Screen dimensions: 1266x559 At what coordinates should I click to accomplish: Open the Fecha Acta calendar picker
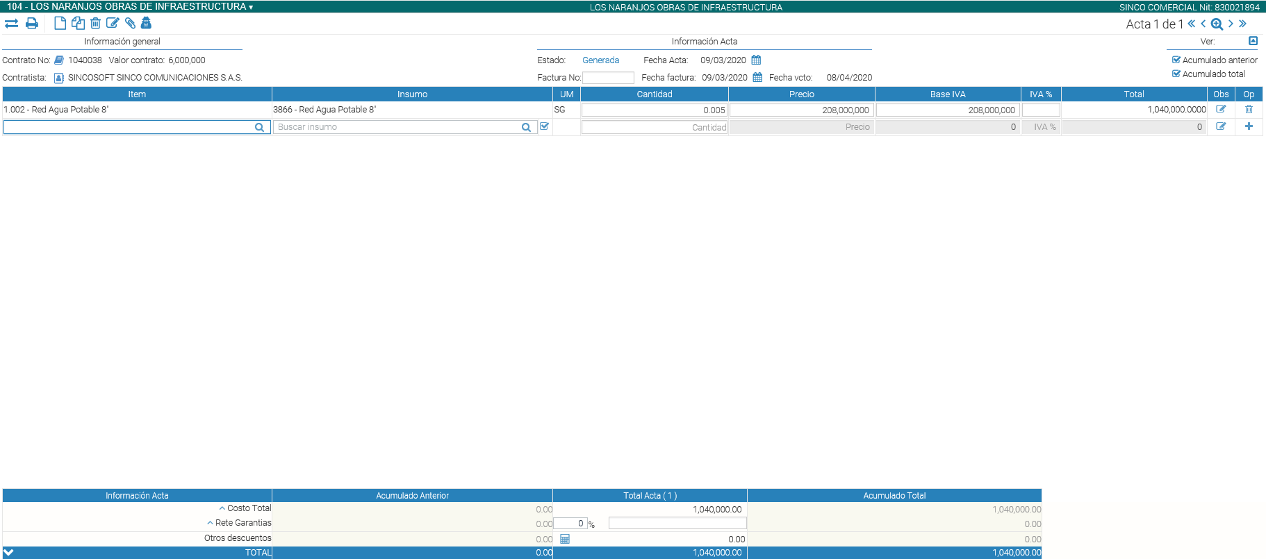click(x=756, y=60)
